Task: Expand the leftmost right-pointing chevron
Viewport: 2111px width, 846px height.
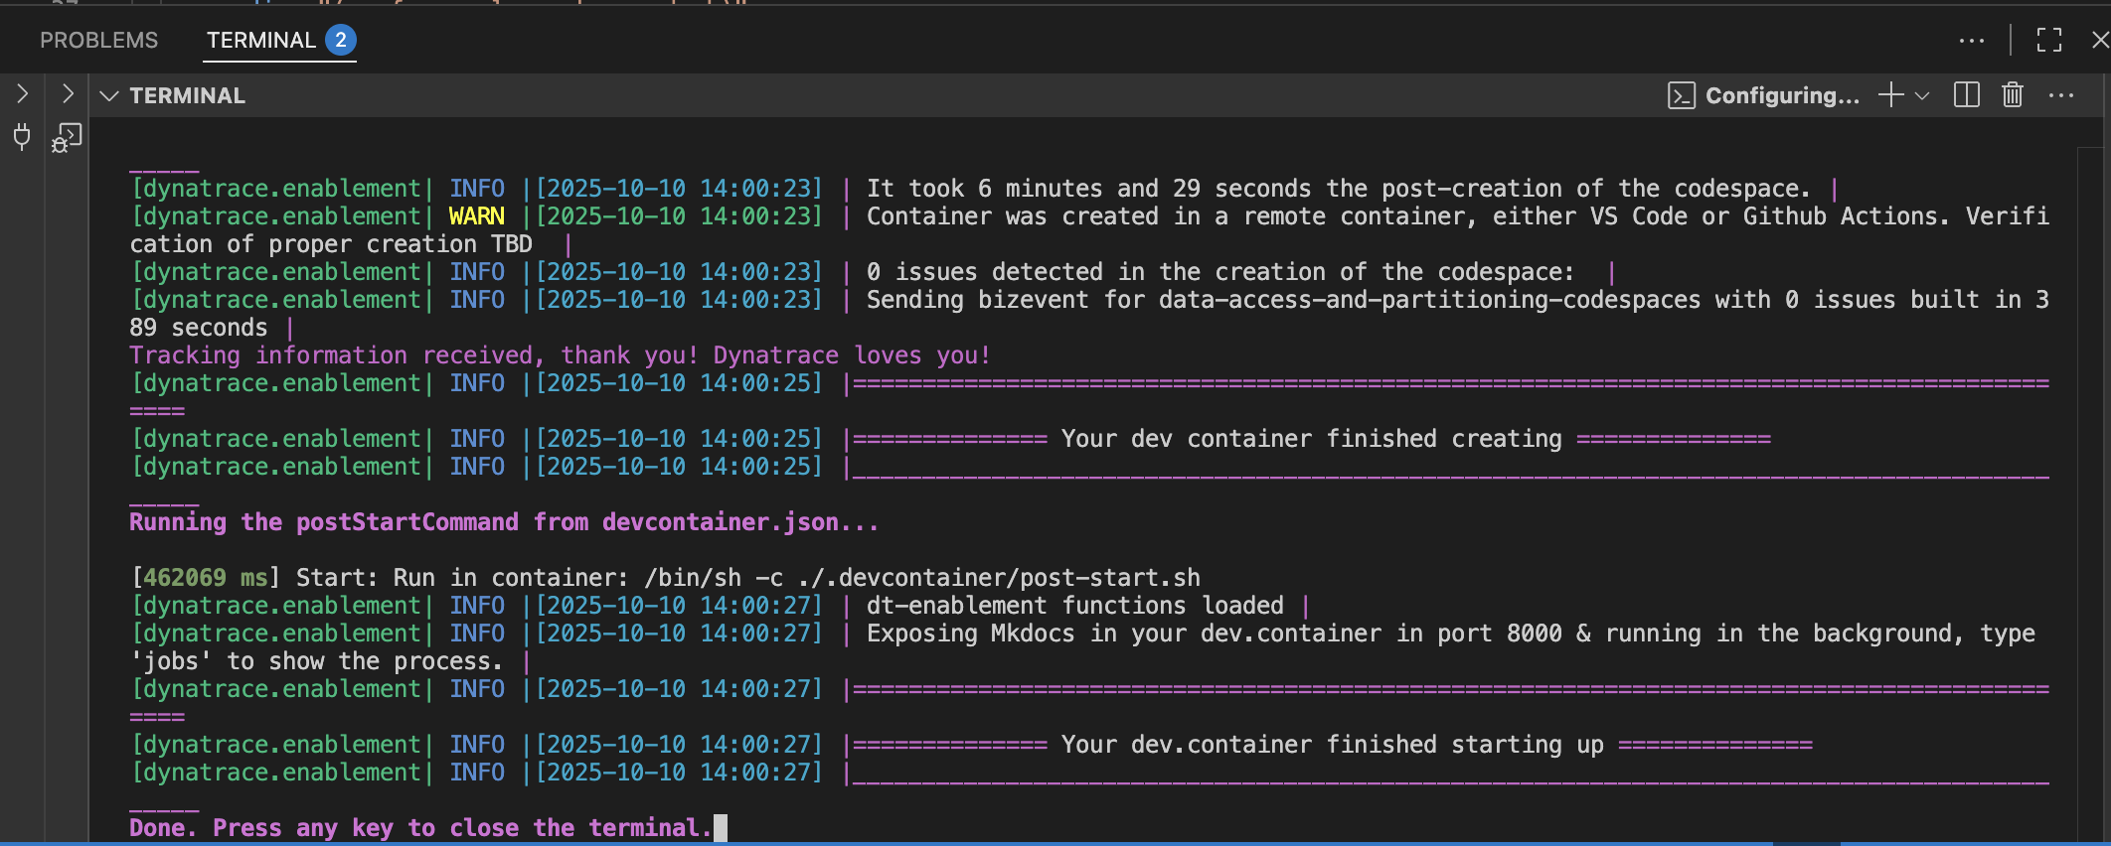Action: click(22, 94)
